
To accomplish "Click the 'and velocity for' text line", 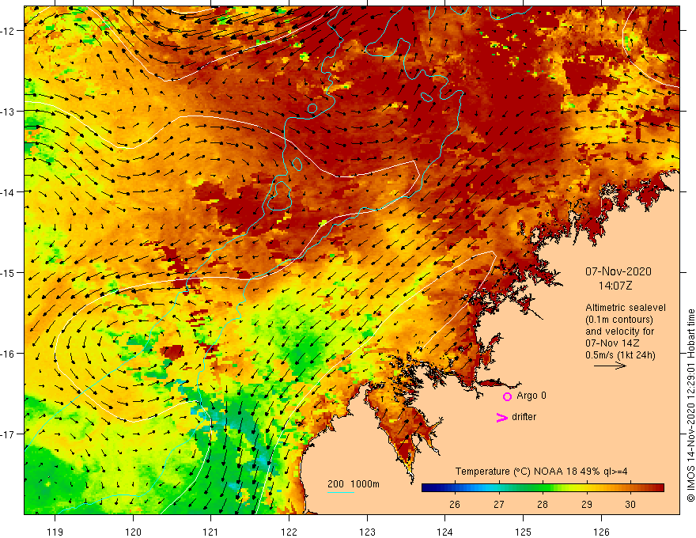I will click(x=619, y=332).
